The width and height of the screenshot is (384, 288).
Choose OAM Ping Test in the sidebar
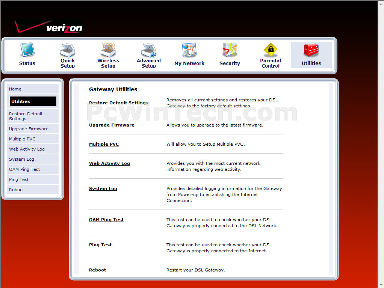point(33,169)
